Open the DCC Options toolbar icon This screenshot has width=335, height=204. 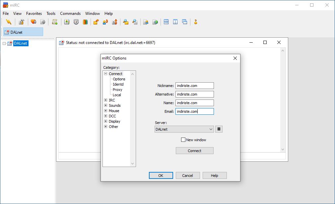[x=115, y=22]
